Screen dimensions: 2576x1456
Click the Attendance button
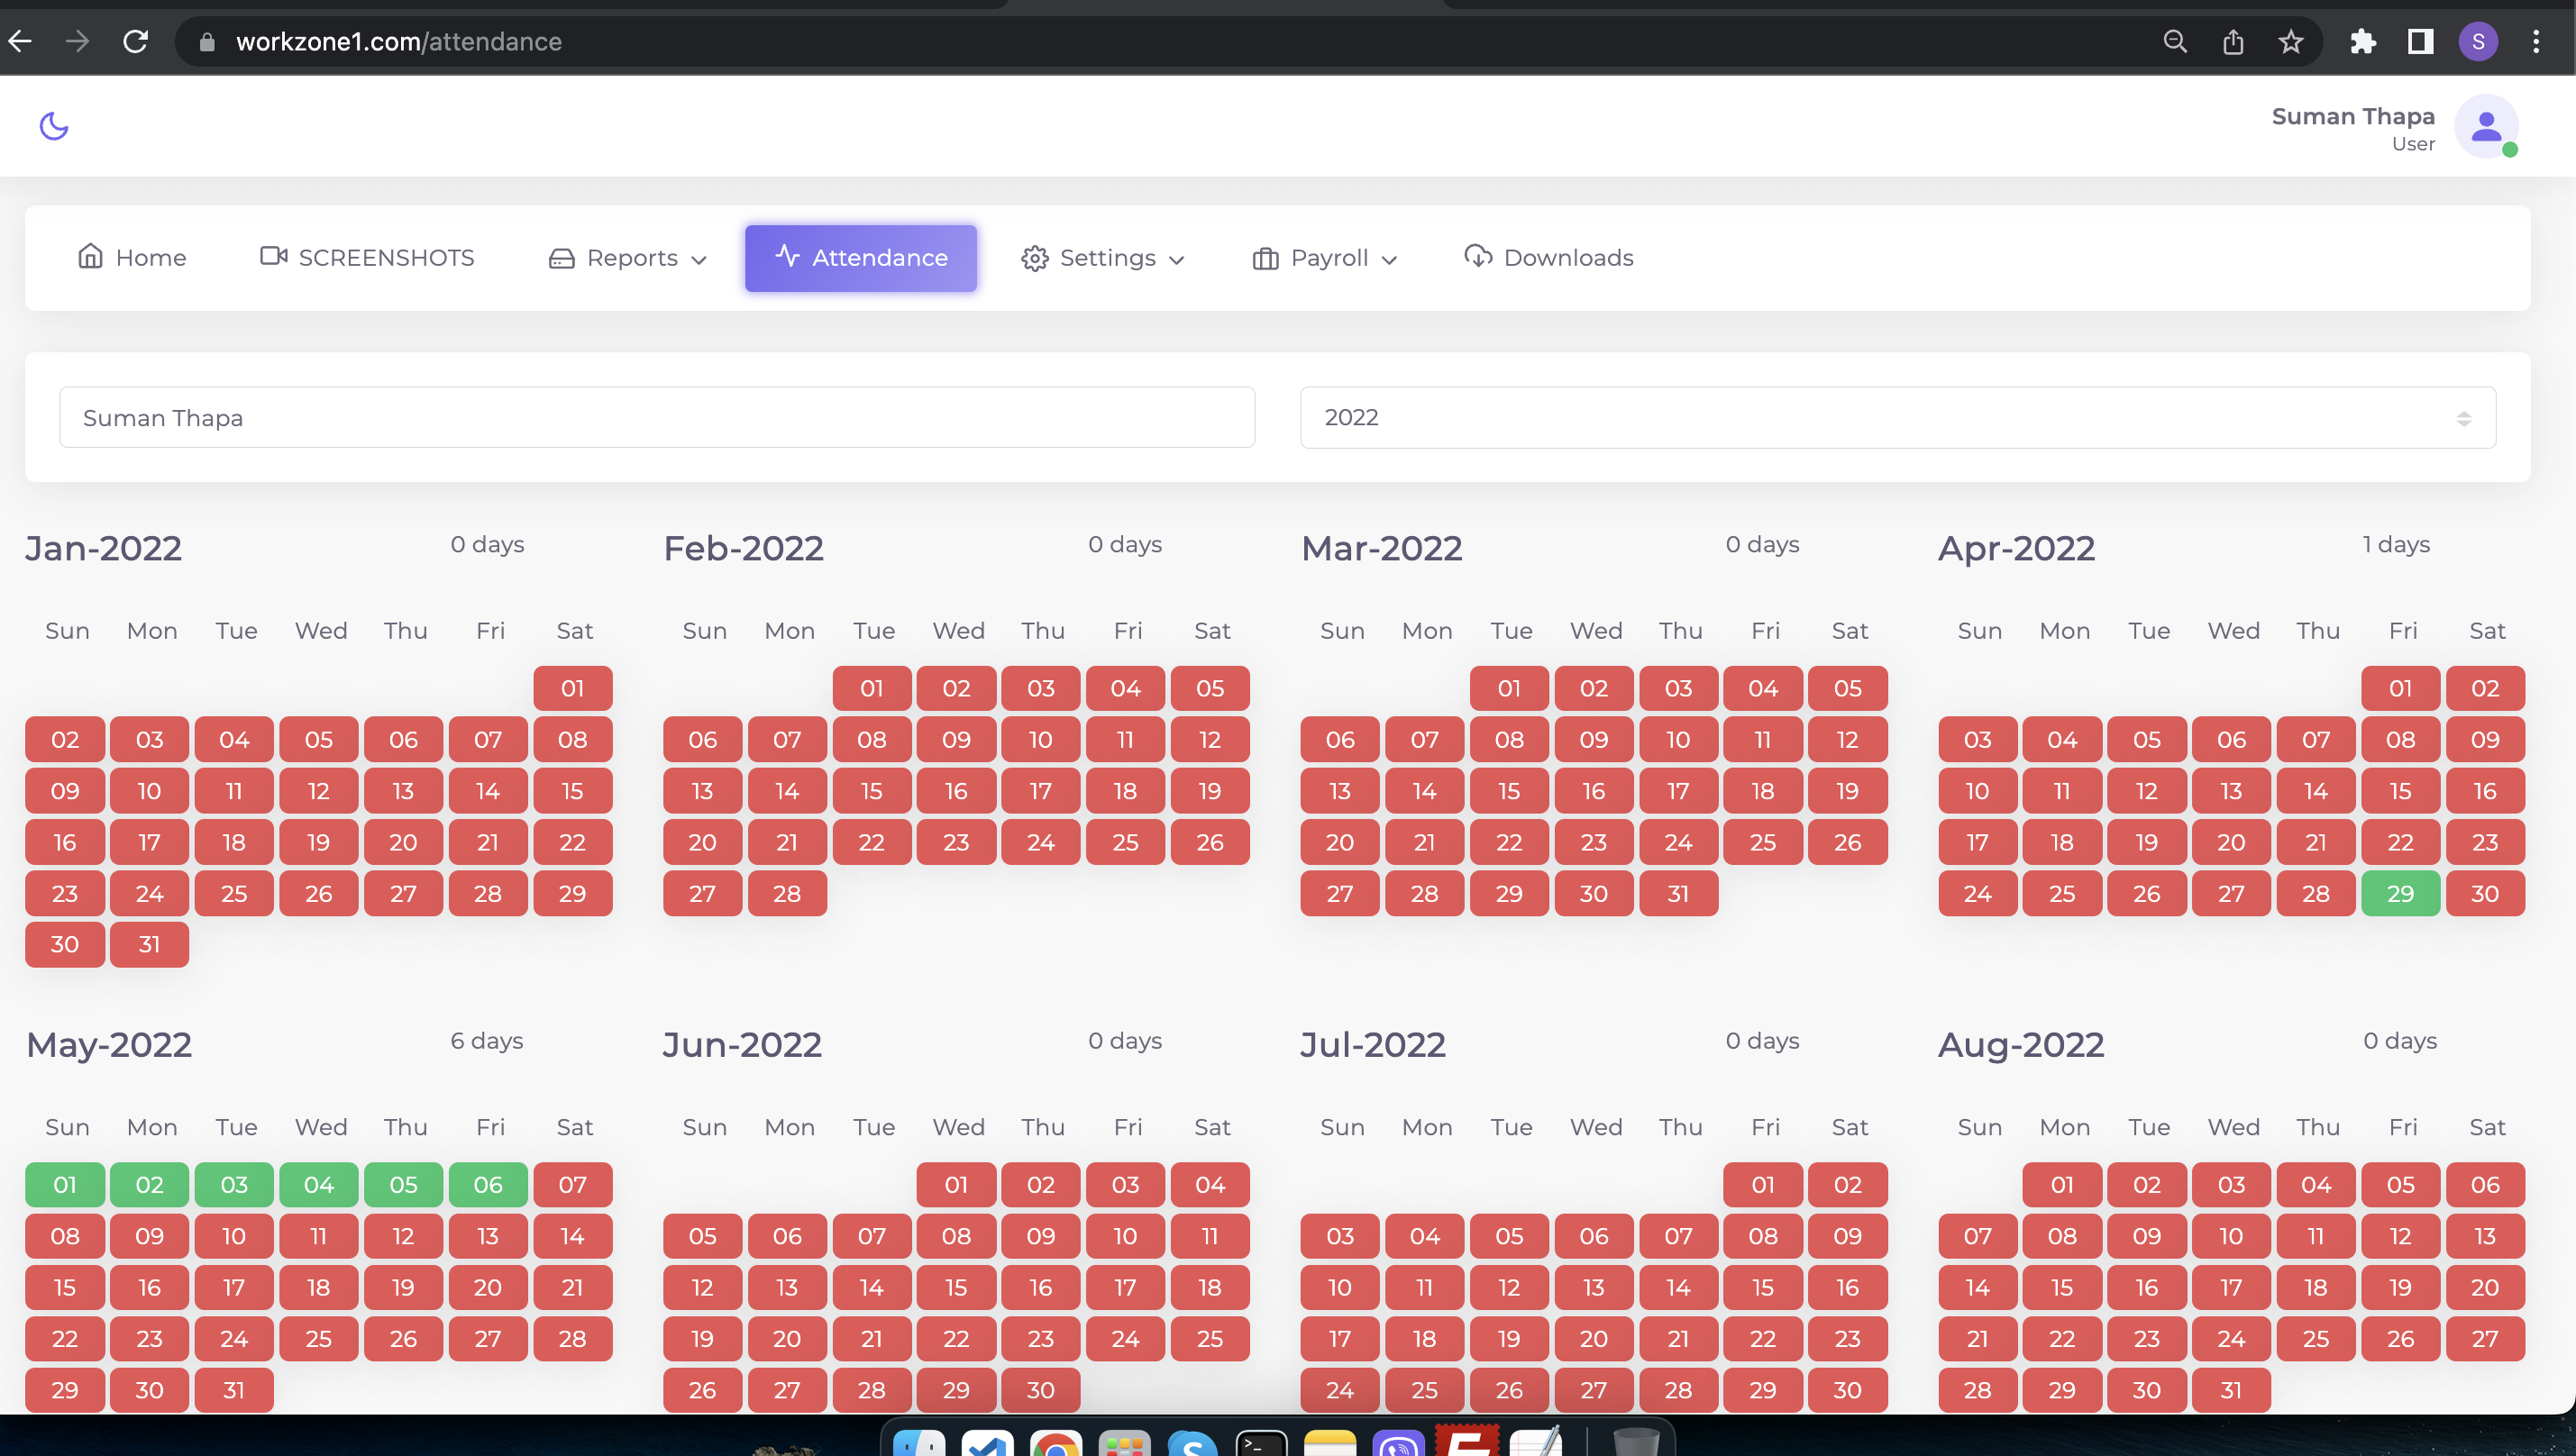[861, 258]
